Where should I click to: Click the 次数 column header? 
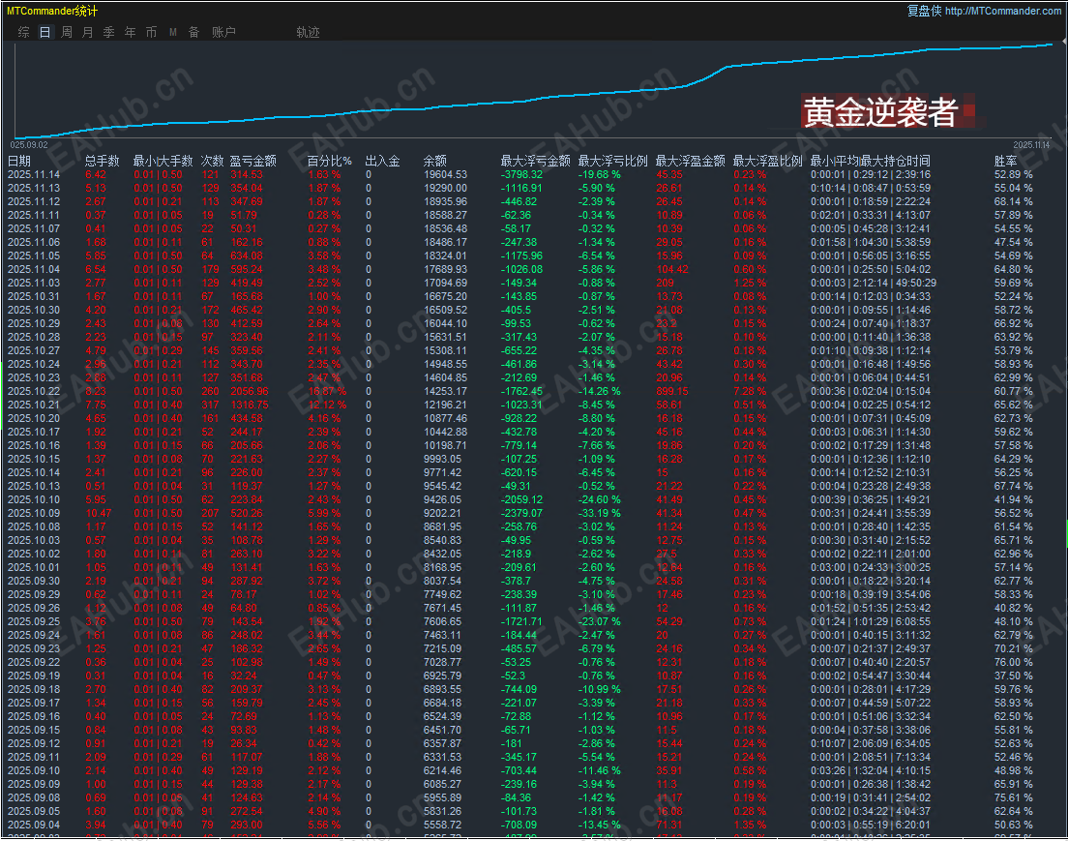213,161
